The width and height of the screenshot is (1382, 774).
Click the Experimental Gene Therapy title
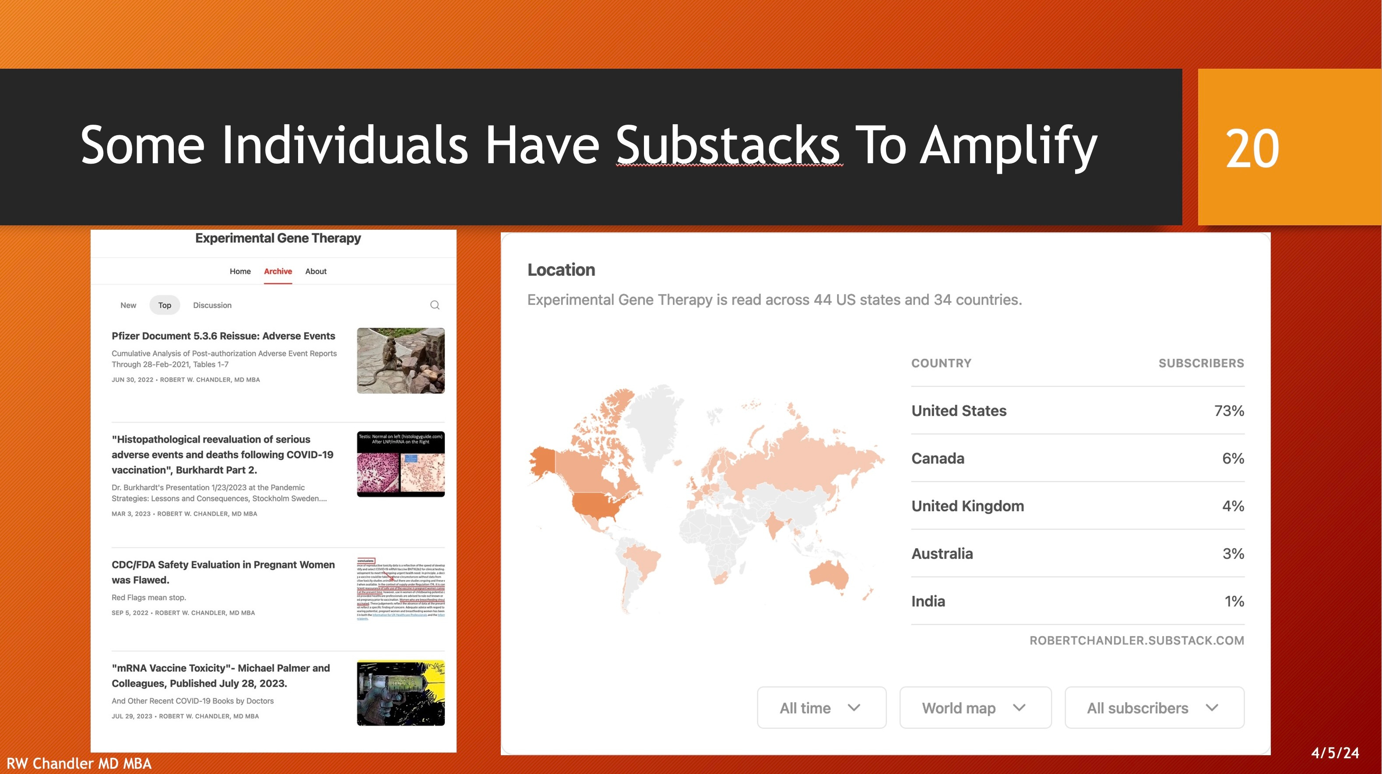coord(278,238)
